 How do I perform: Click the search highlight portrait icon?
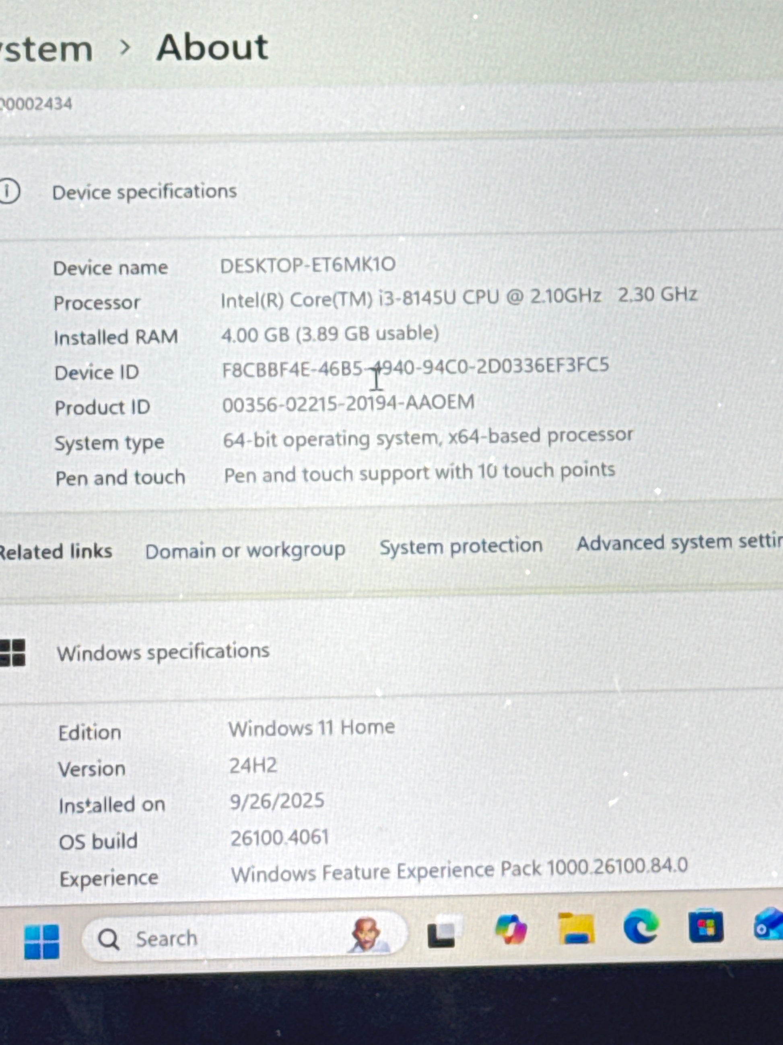click(368, 934)
